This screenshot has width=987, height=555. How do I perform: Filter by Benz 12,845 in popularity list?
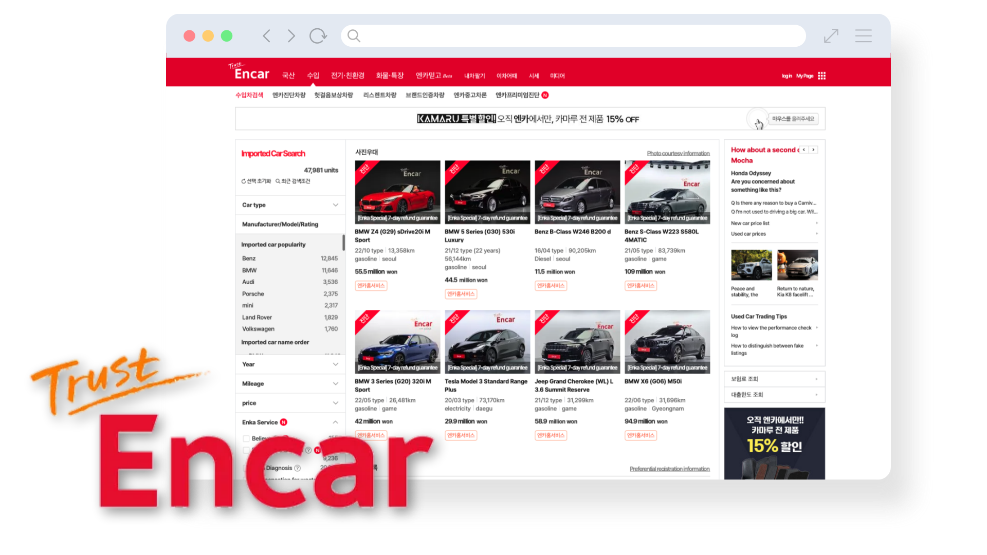pos(290,258)
